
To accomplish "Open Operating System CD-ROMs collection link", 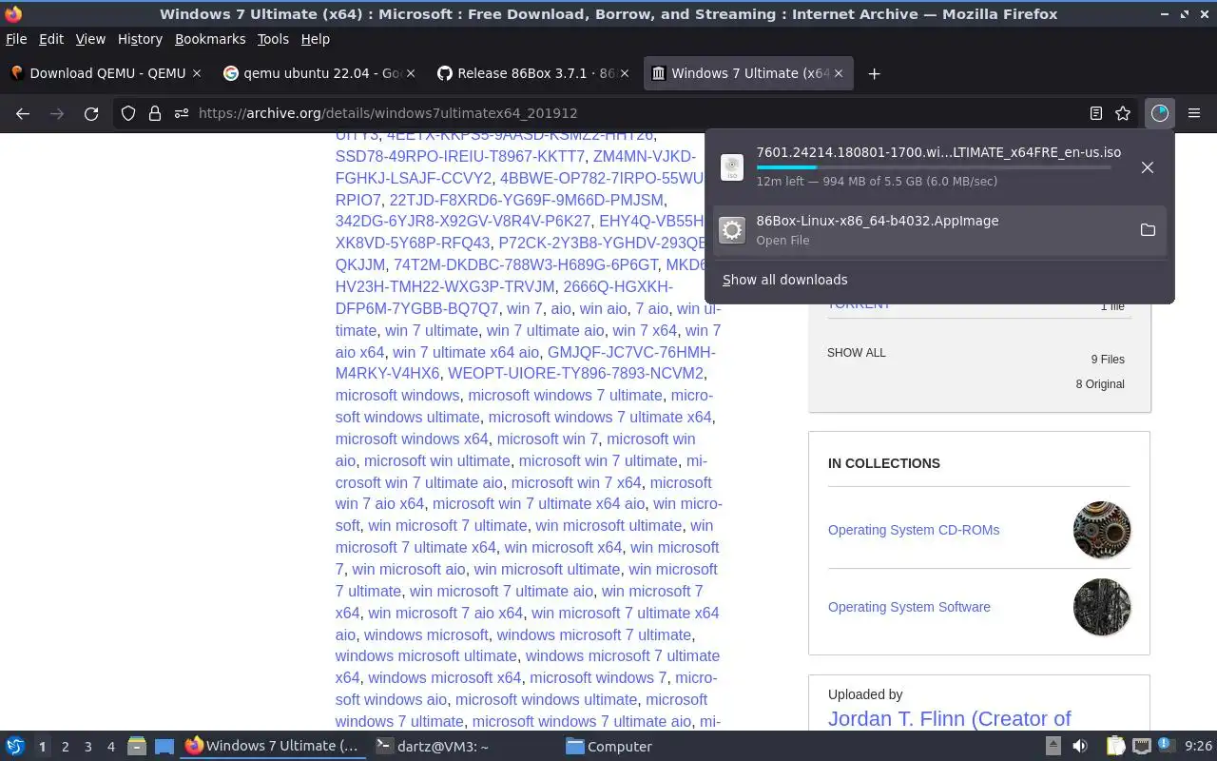I will tap(914, 530).
